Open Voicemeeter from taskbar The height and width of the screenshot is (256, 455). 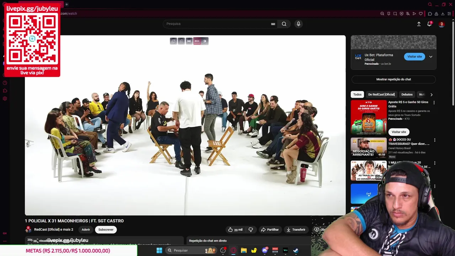point(275,250)
